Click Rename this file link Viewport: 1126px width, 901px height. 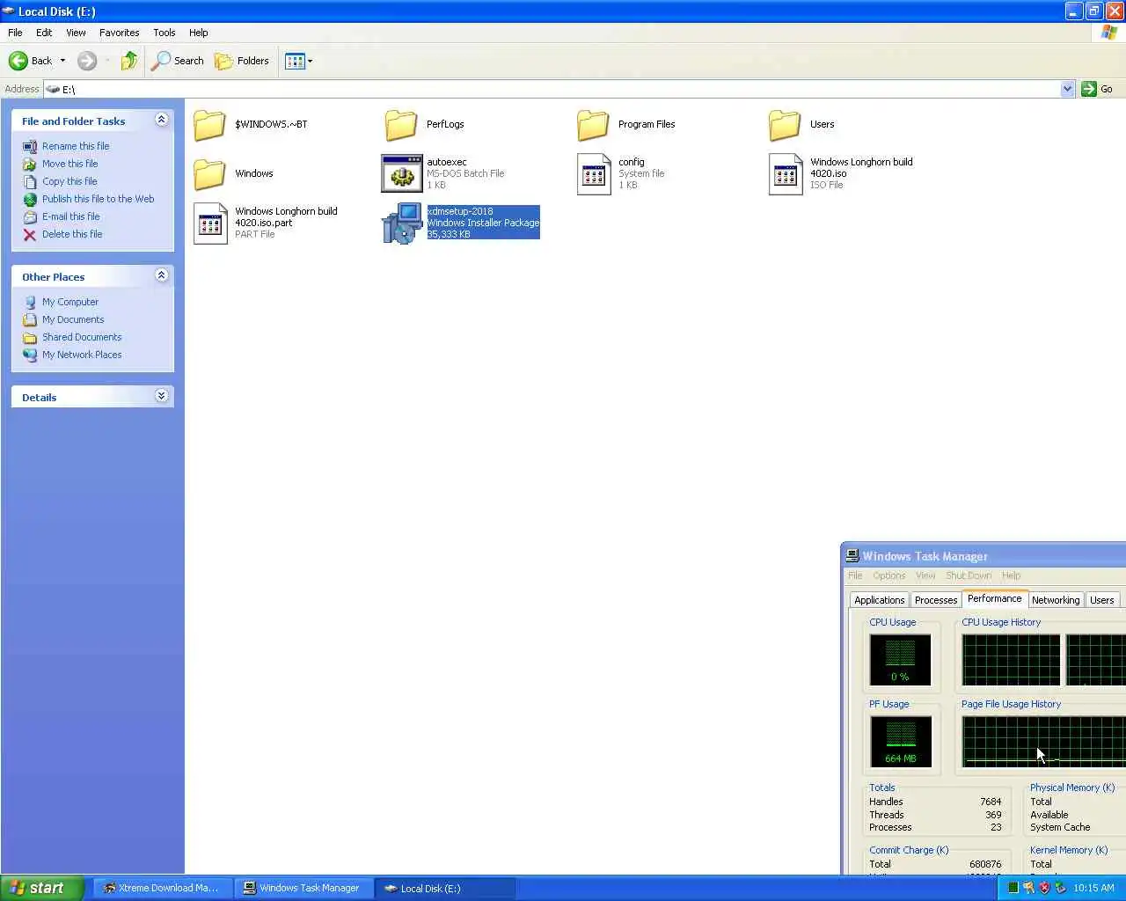tap(76, 146)
